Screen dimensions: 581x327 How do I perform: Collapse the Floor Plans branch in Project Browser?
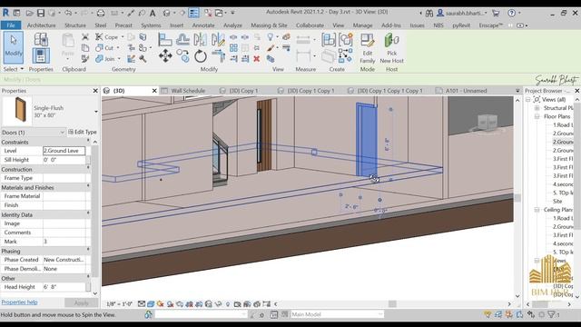coord(537,116)
